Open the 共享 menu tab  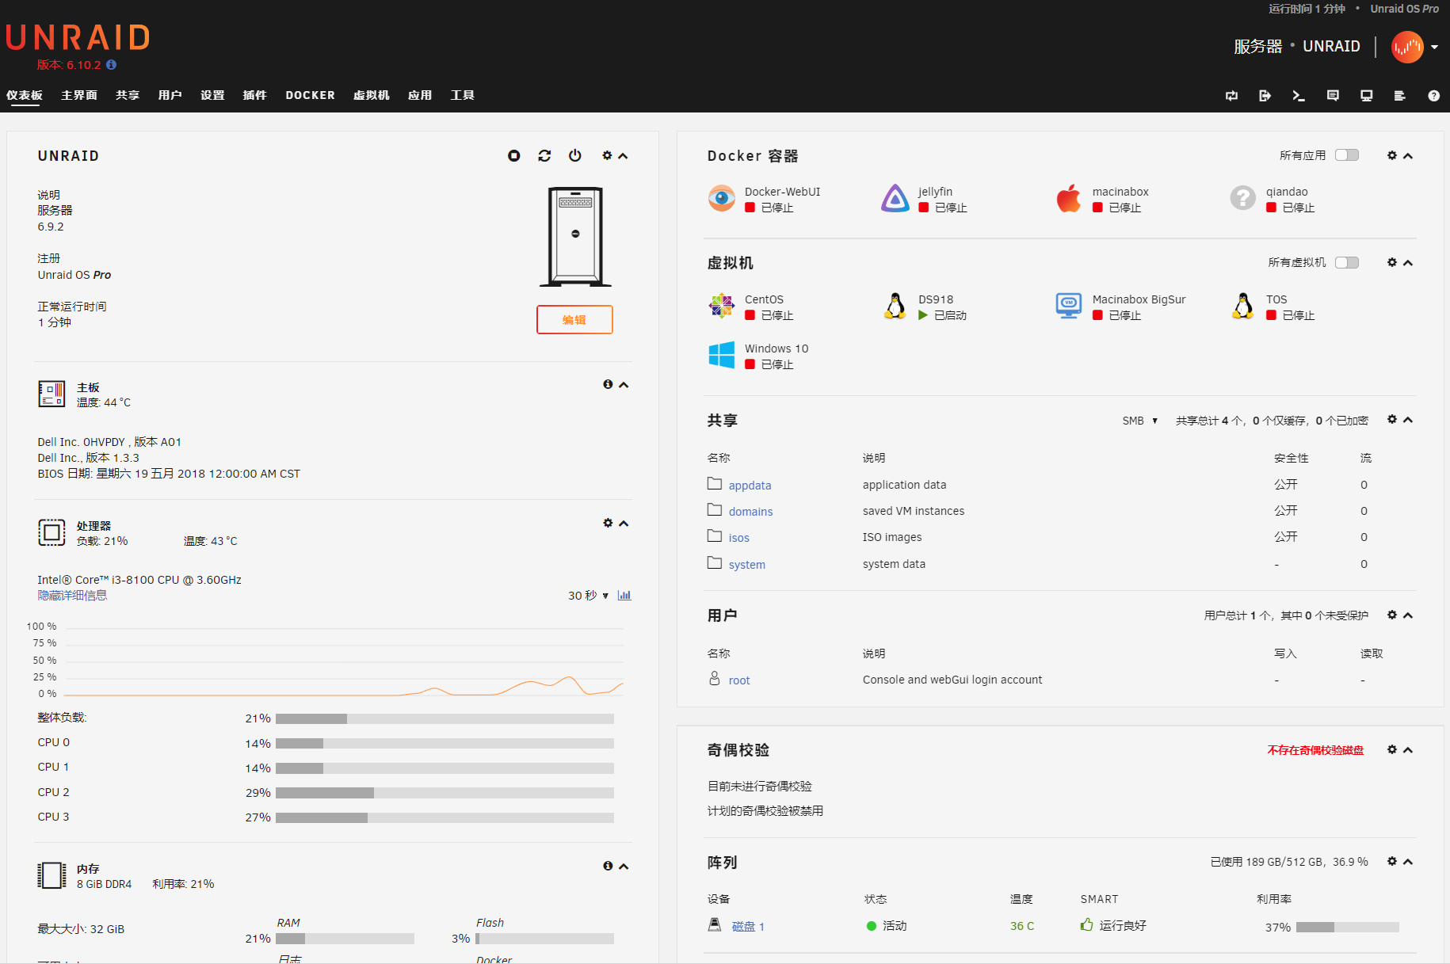tap(128, 95)
